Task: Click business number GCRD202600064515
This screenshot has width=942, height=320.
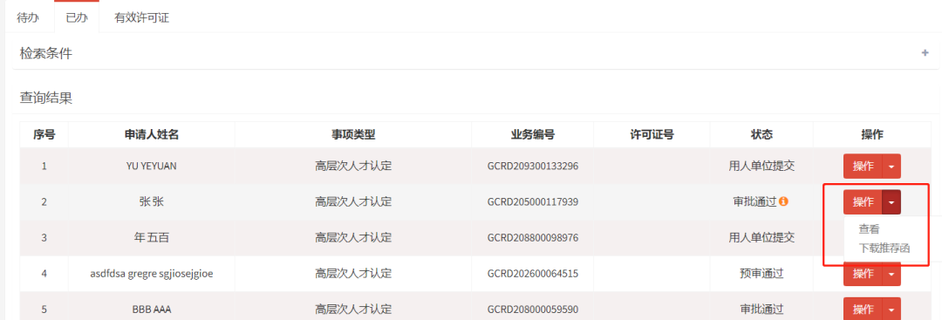Action: [x=533, y=274]
